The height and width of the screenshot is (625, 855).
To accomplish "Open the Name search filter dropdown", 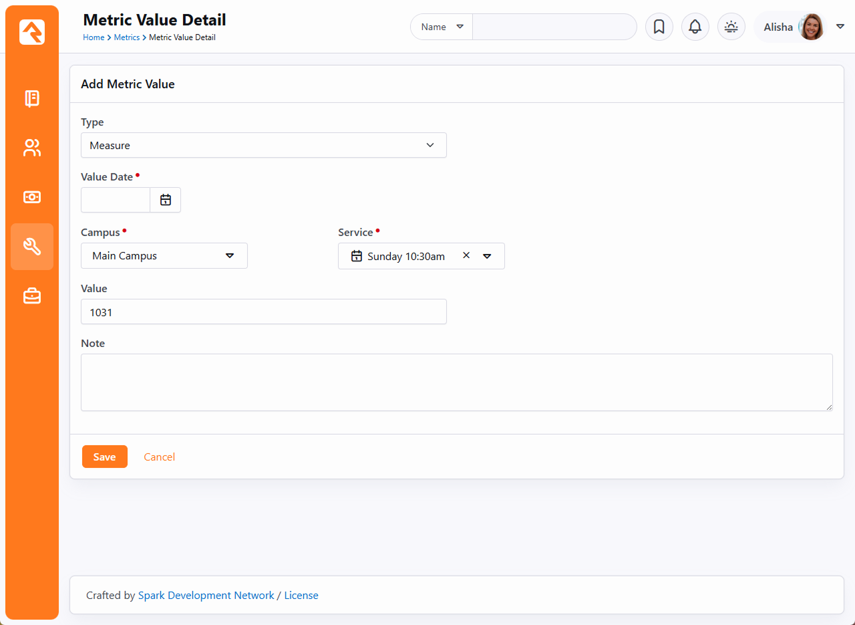I will (442, 27).
